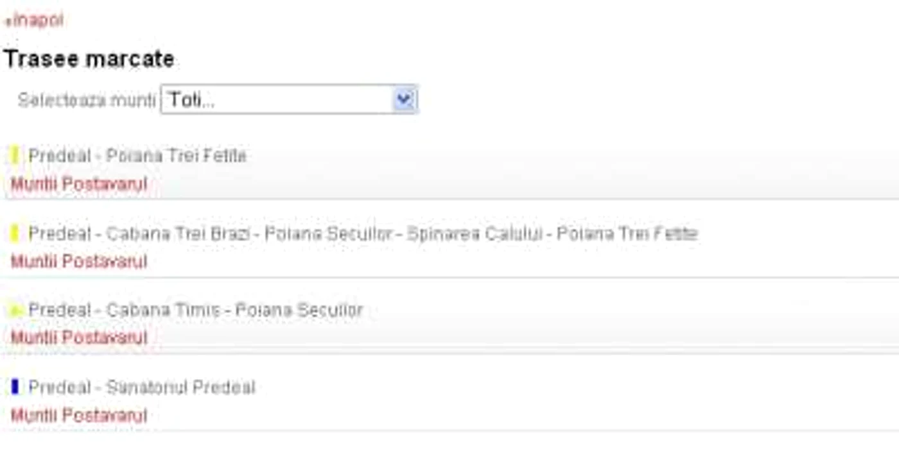The image size is (899, 449).
Task: Open the Predeal - Cabana Trei Brazi - Poiana Secuilor route
Action: [363, 233]
